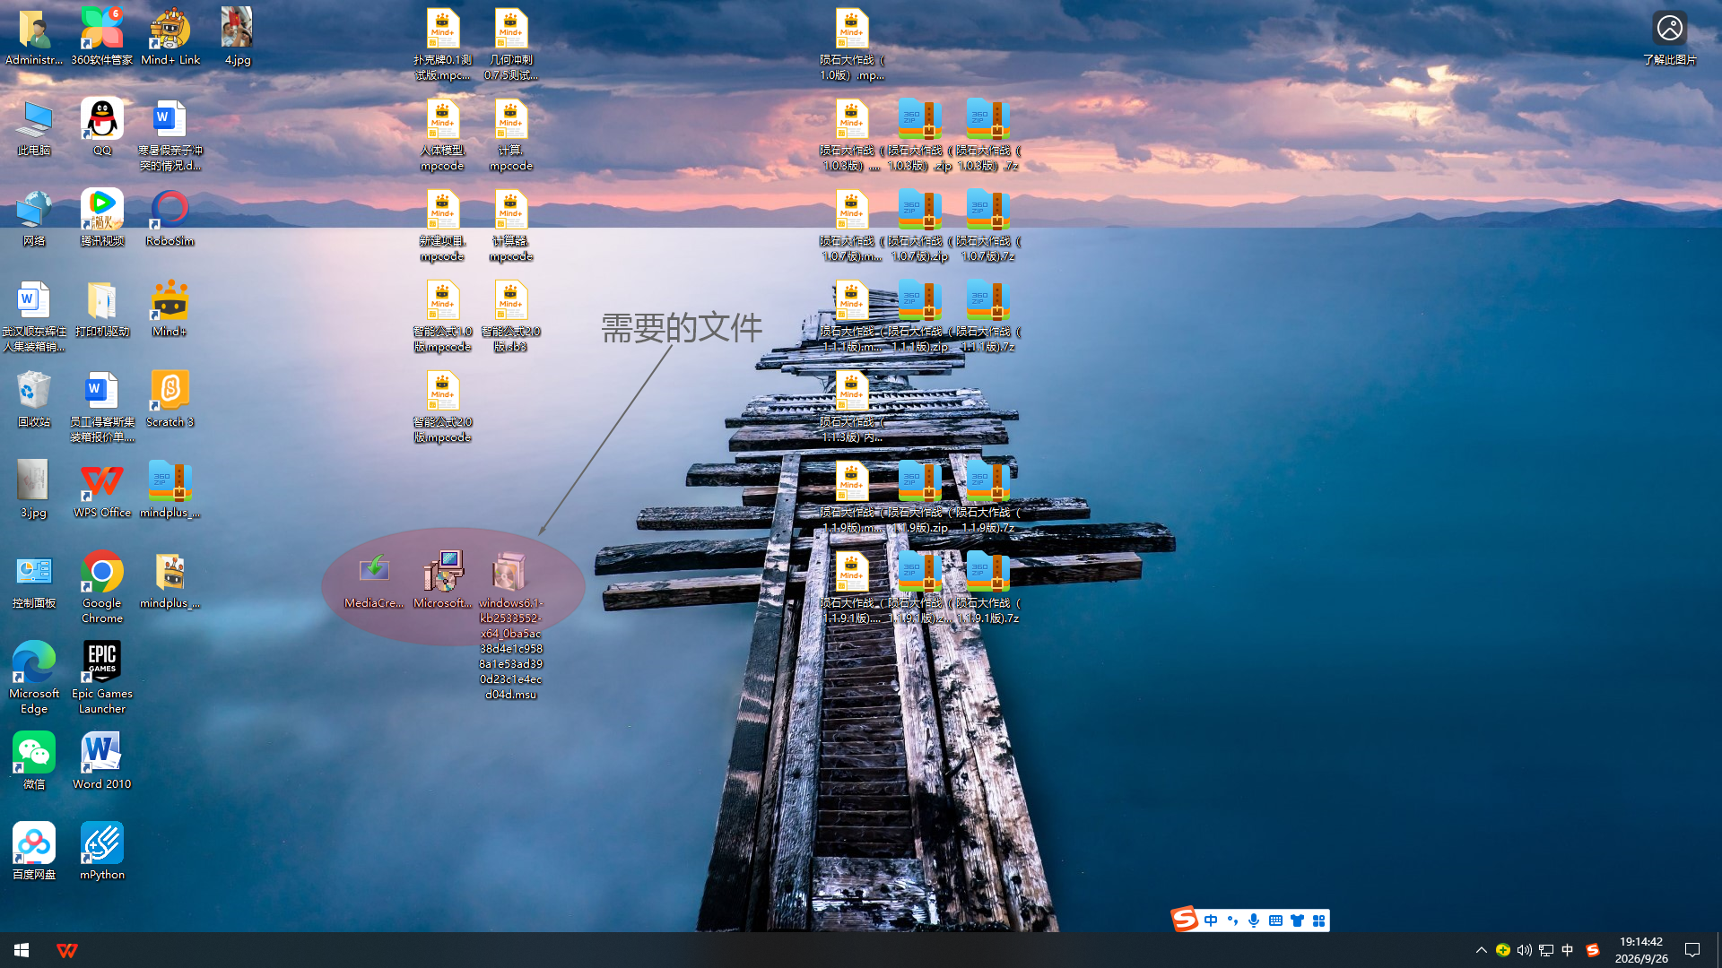Open WPS from the taskbar

pos(66,950)
